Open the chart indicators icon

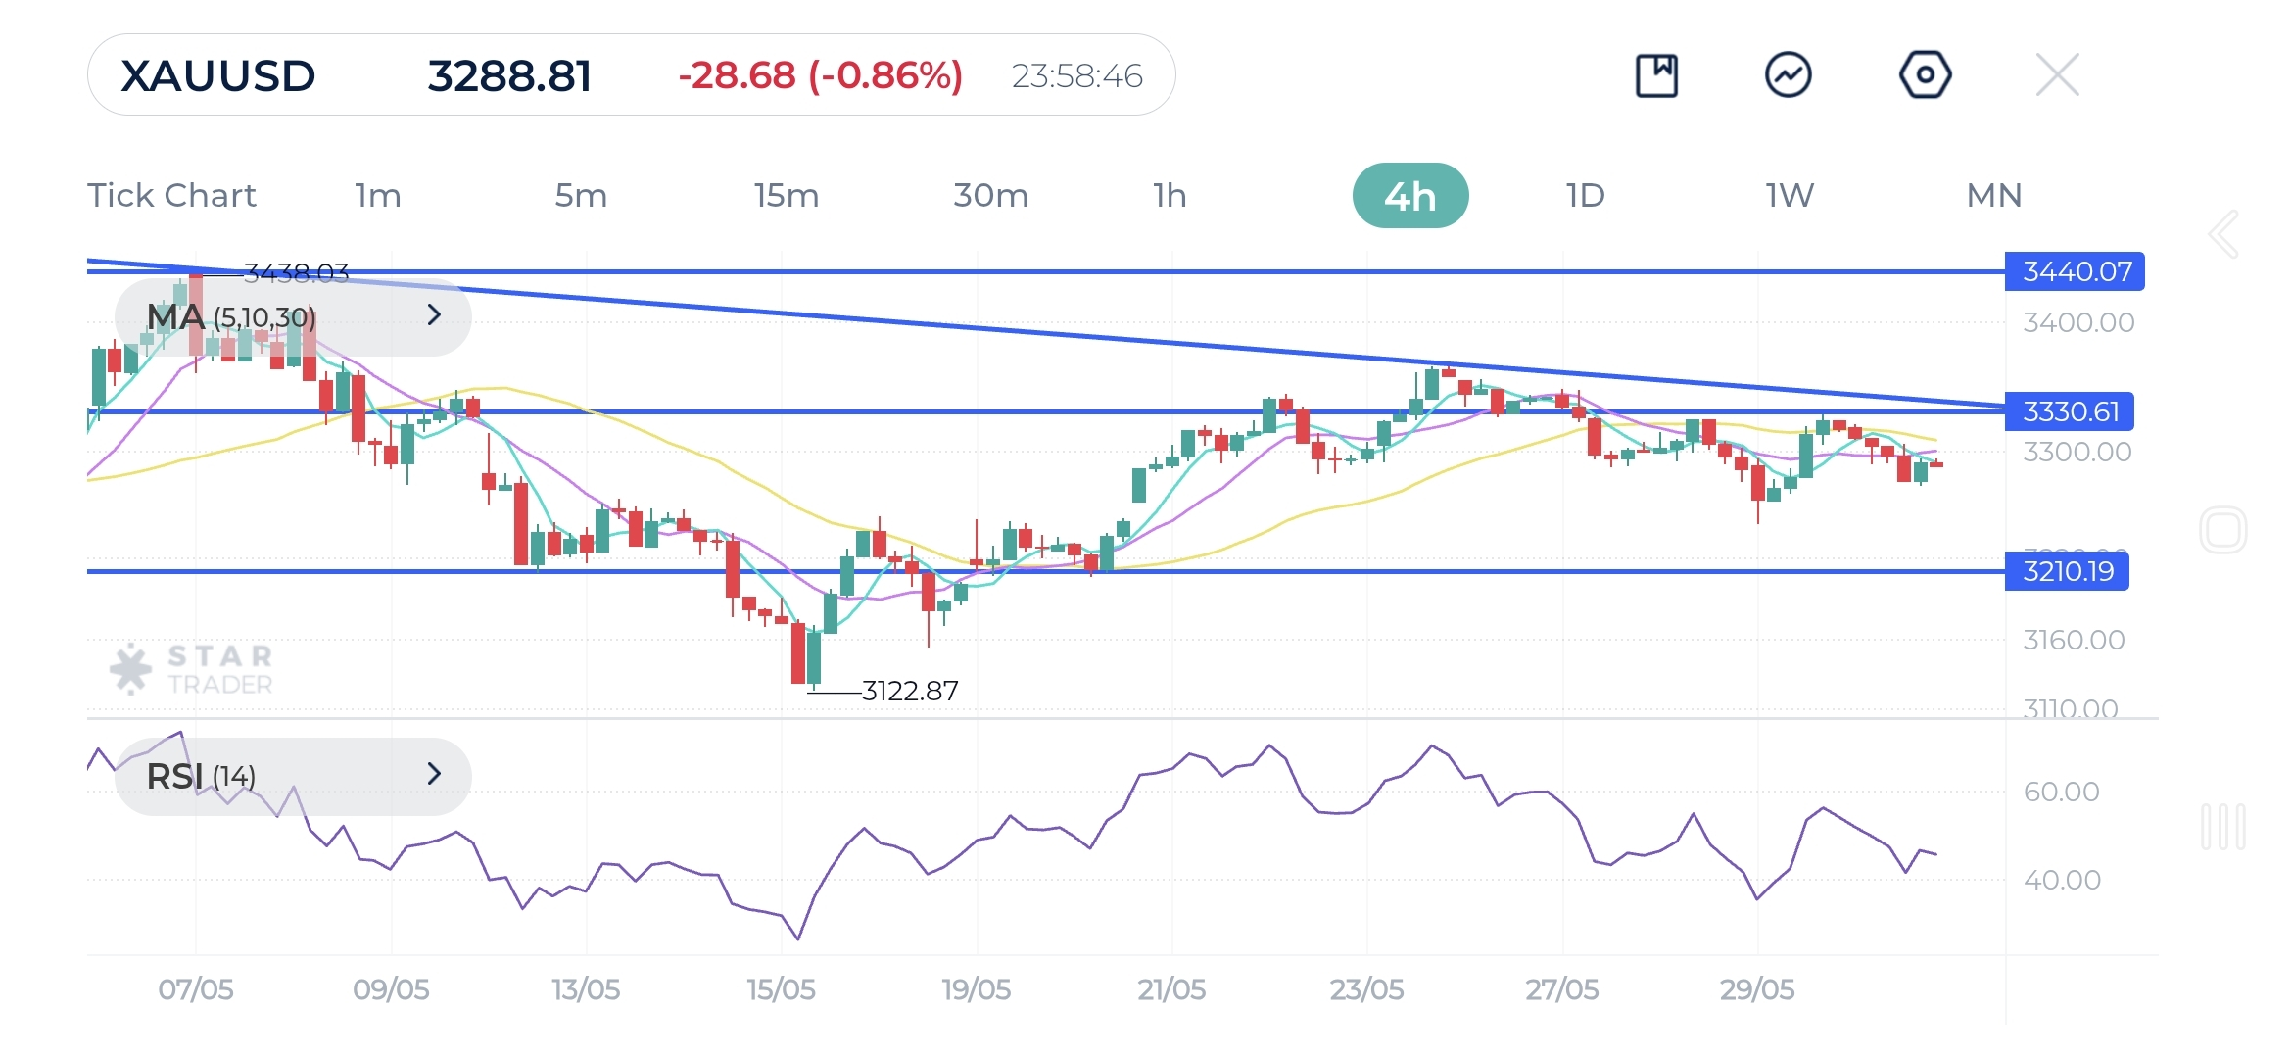pyautogui.click(x=1788, y=75)
